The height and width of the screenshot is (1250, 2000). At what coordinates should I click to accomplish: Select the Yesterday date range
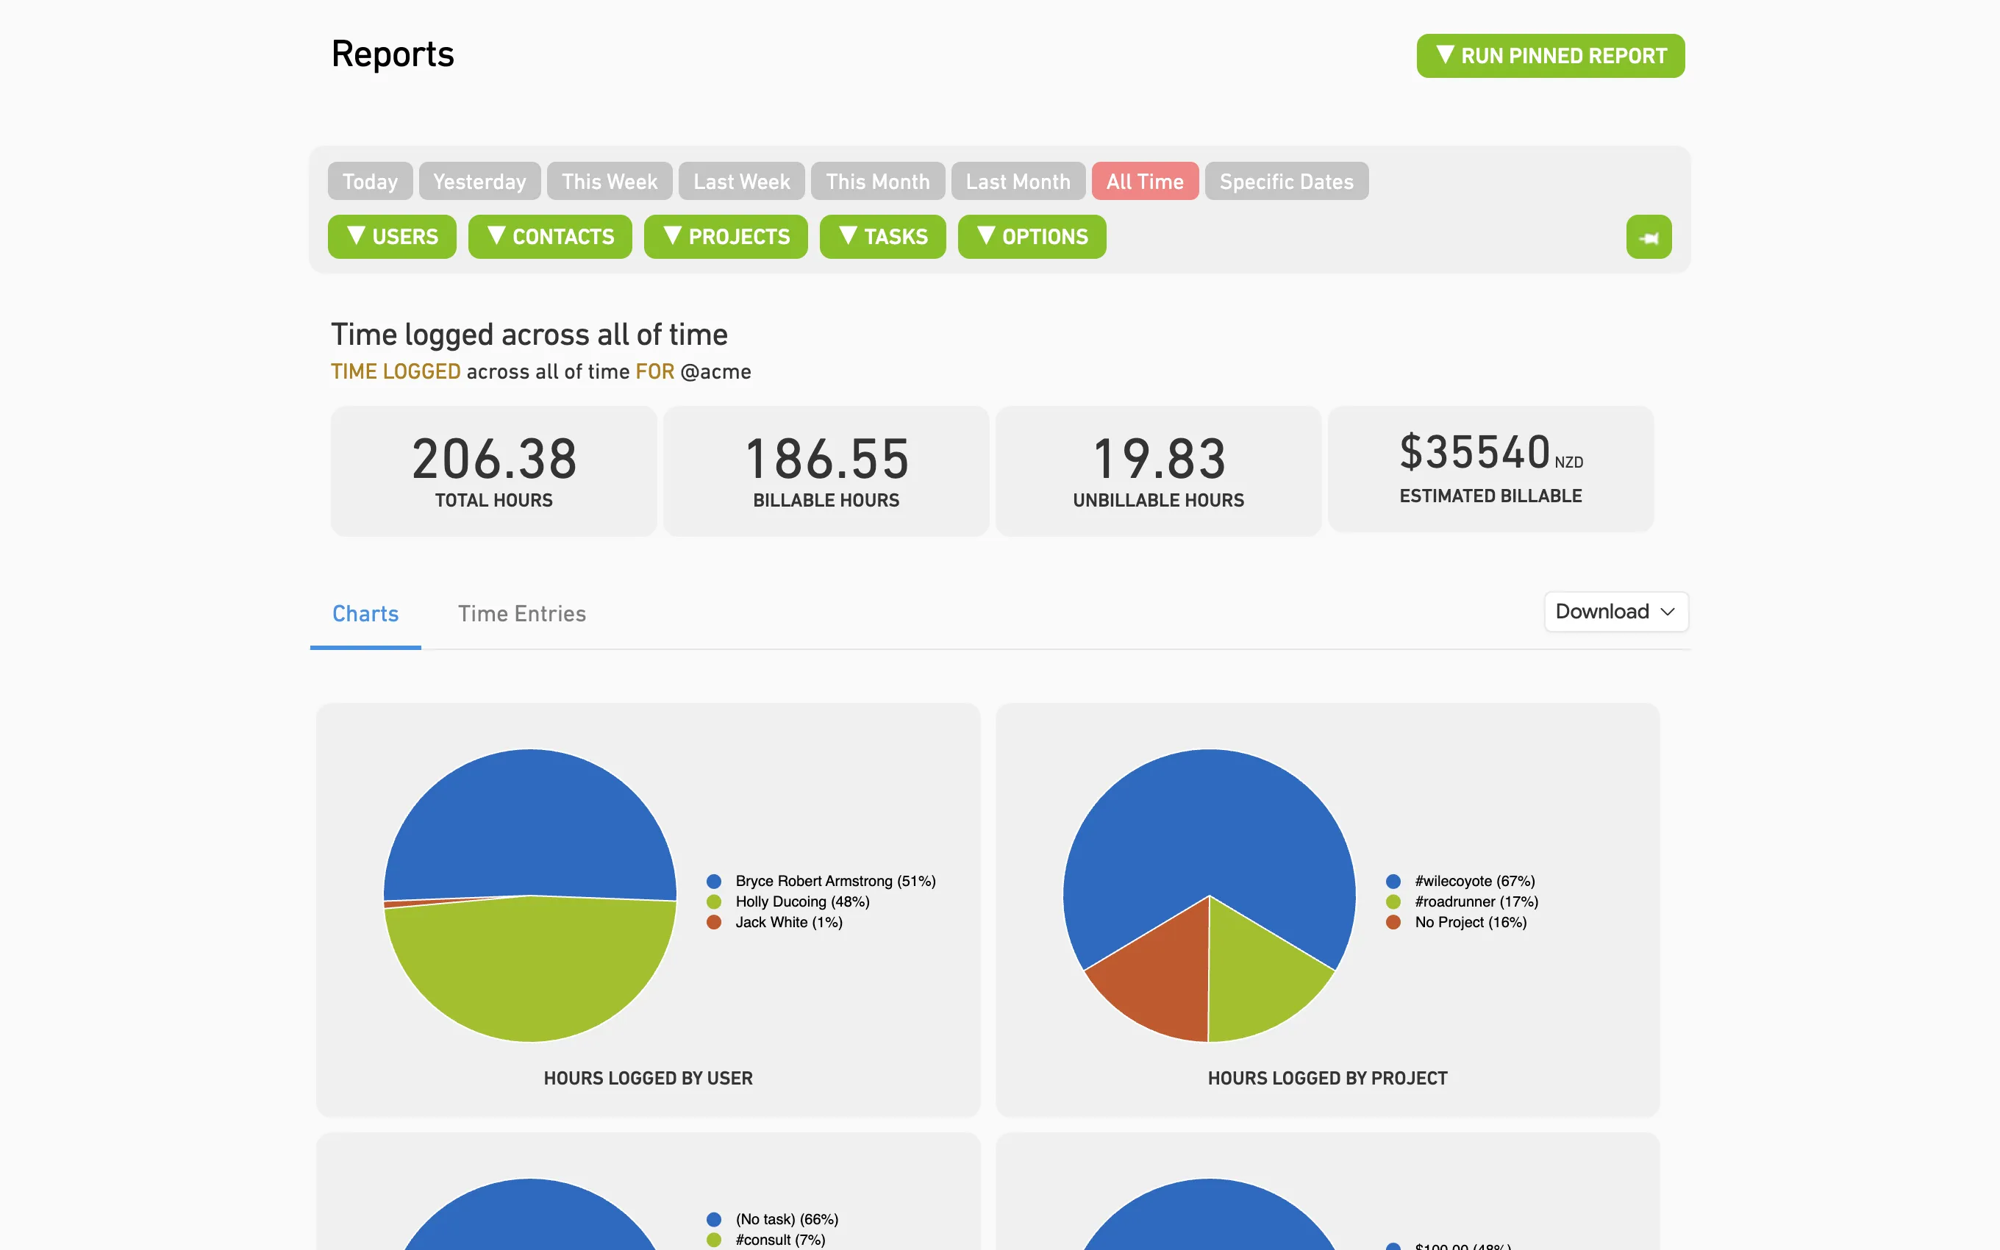(x=479, y=181)
